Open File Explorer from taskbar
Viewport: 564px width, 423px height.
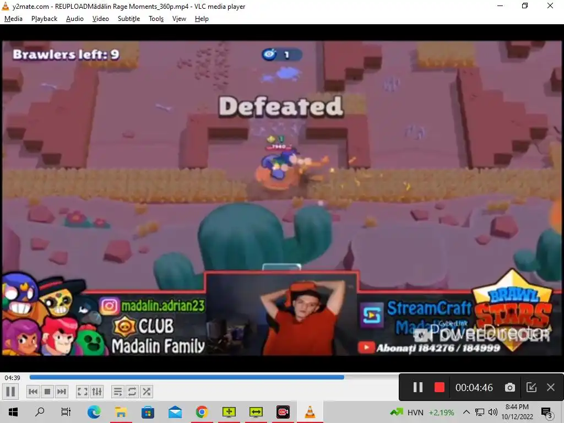[x=121, y=412]
